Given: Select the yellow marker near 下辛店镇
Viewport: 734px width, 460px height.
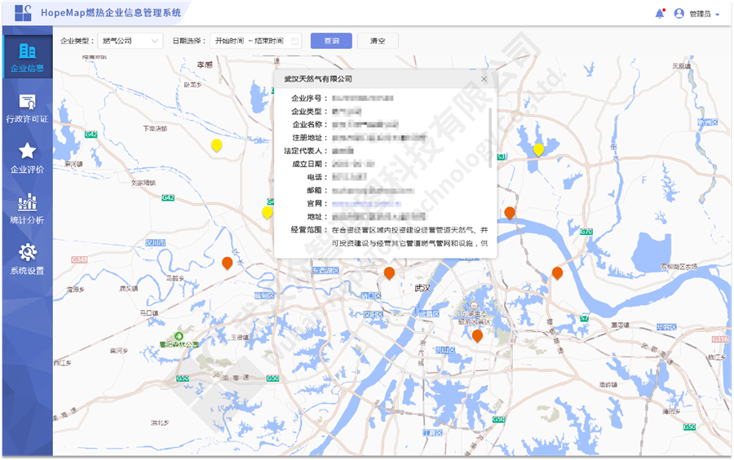Looking at the screenshot, I should pos(216,145).
